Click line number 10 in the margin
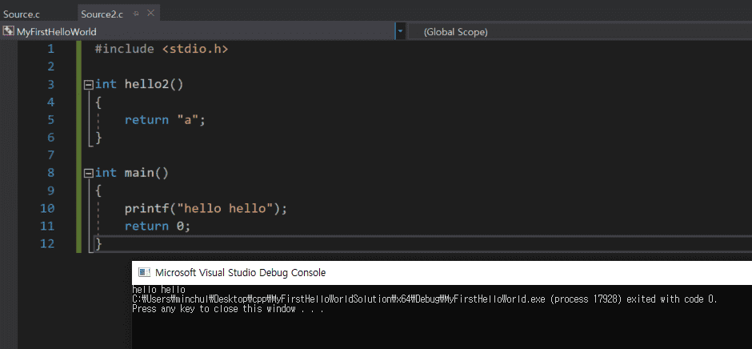Image resolution: width=752 pixels, height=349 pixels. point(47,208)
